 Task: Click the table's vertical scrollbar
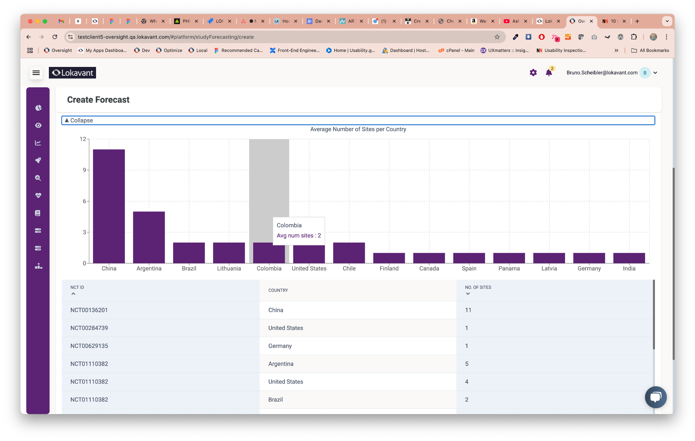click(x=654, y=314)
